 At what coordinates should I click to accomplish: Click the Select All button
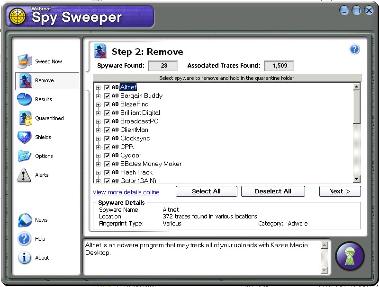pos(207,191)
